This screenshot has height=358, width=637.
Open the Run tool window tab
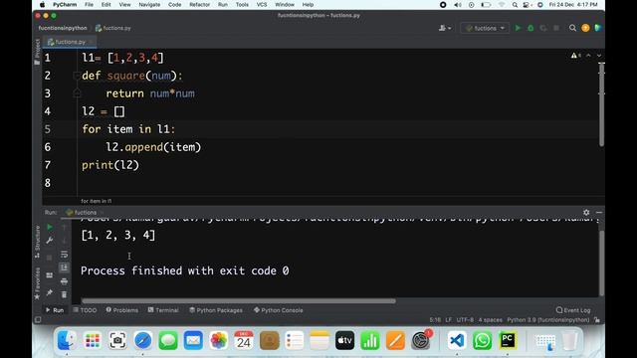click(x=55, y=310)
